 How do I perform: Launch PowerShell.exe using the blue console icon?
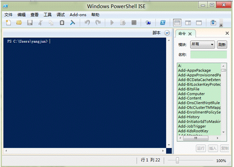[x=163, y=23]
